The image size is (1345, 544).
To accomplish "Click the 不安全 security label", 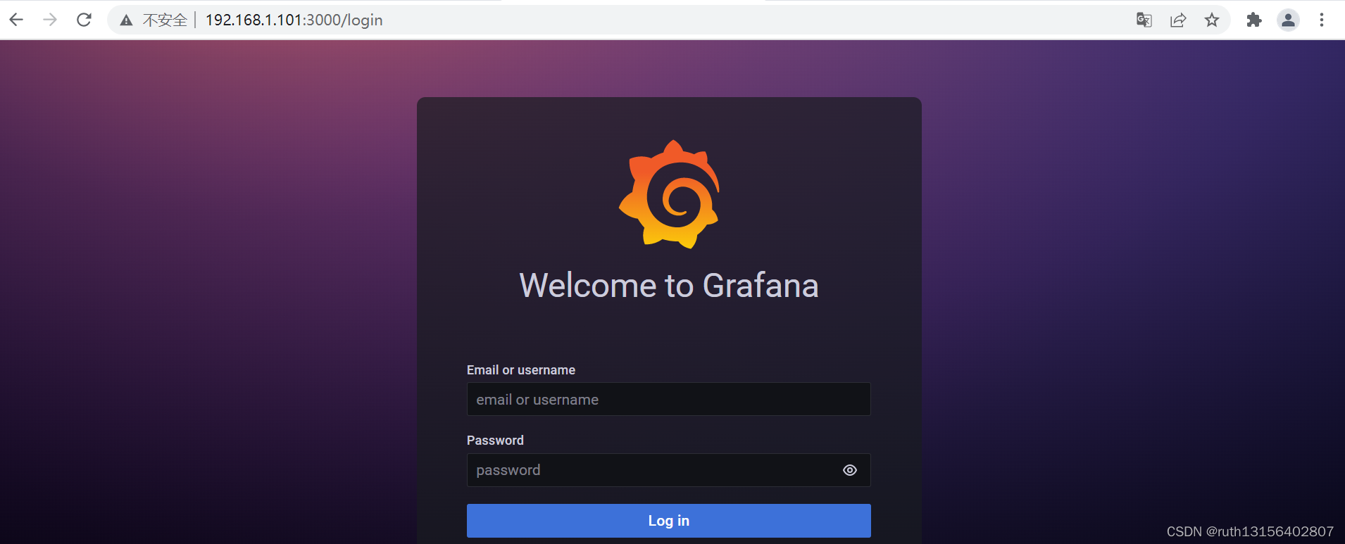I will pyautogui.click(x=165, y=20).
